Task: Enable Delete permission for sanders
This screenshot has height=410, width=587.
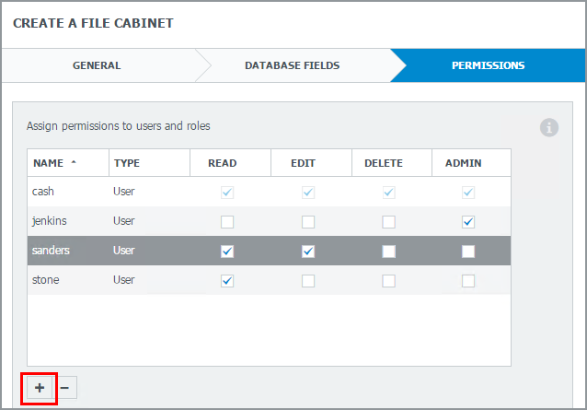Action: 388,252
